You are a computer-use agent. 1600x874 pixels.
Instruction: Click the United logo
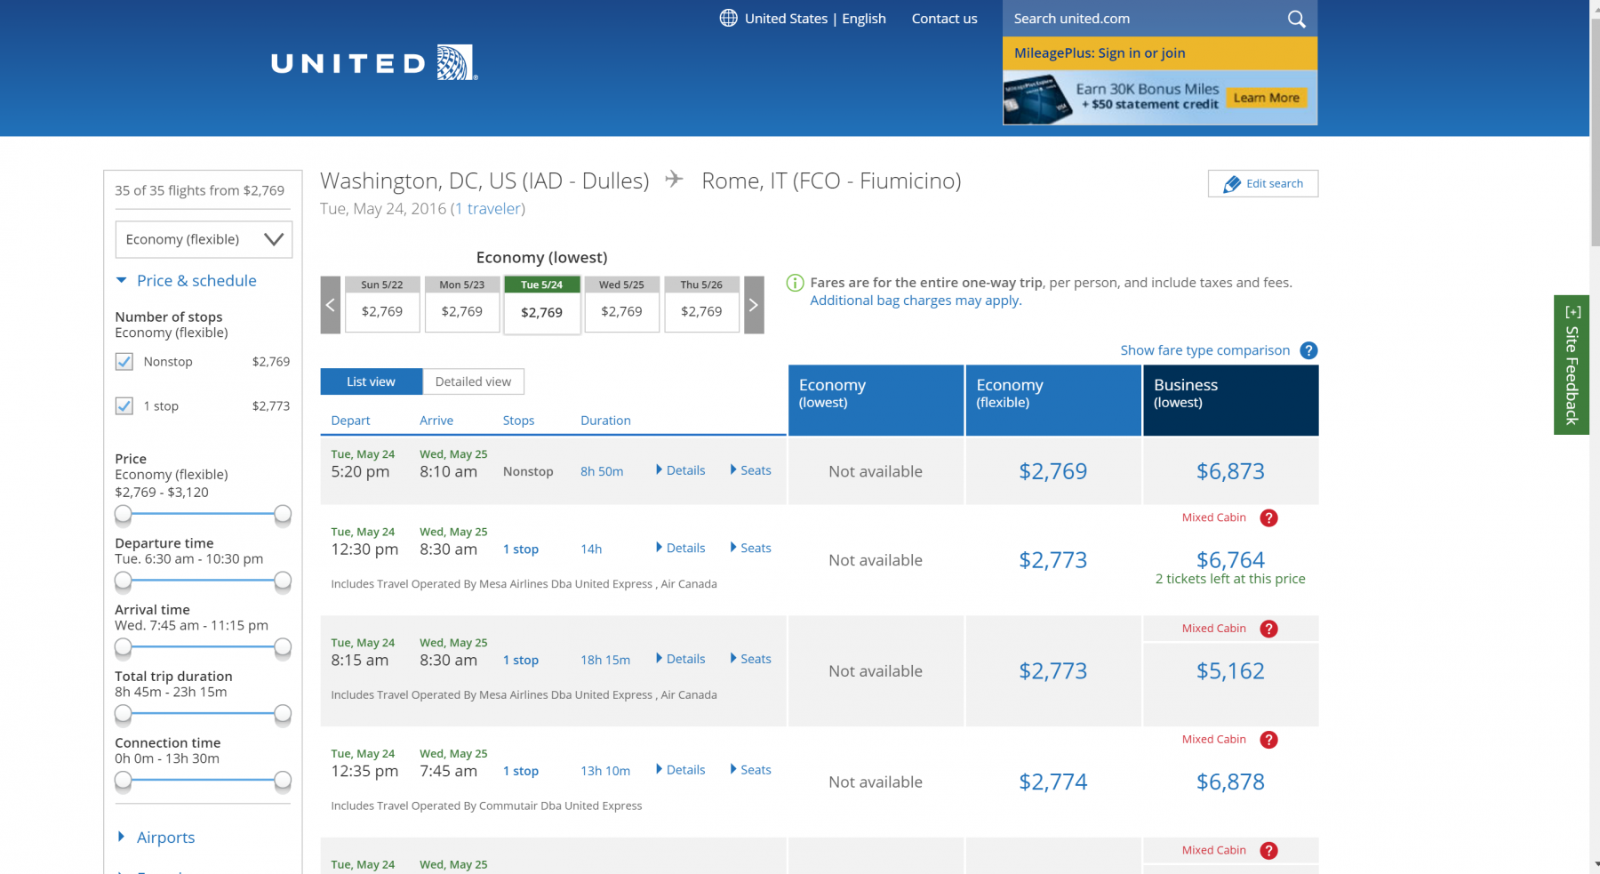coord(374,63)
